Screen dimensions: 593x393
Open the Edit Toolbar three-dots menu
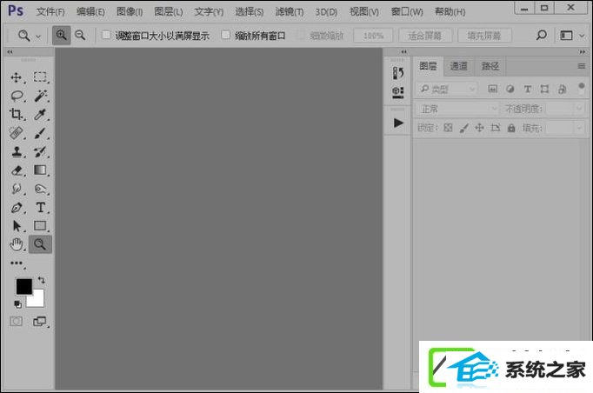17,263
